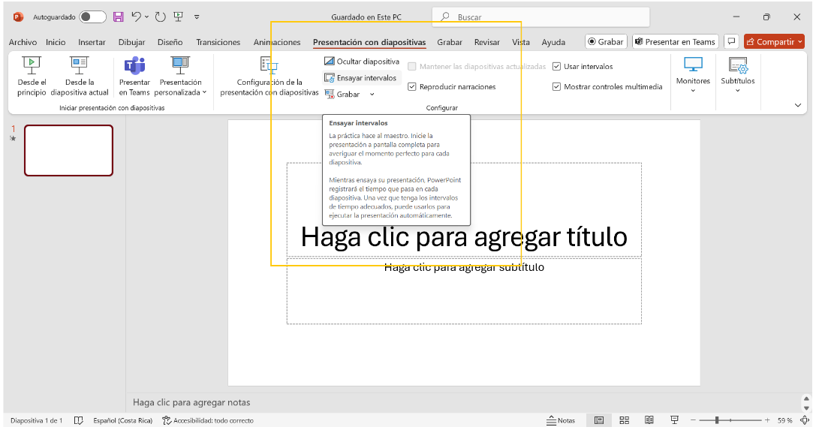816x430 pixels.
Task: Uncheck Mostrar controles multimedia
Action: pos(556,87)
